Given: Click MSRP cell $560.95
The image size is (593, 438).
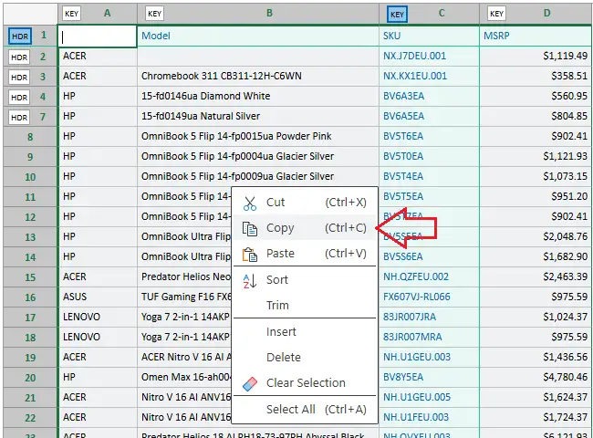Looking at the screenshot, I should click(536, 97).
